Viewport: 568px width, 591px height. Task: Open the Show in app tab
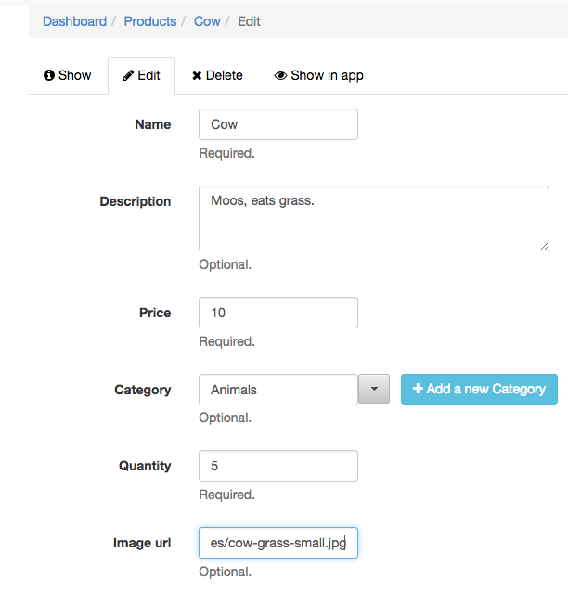[x=318, y=75]
